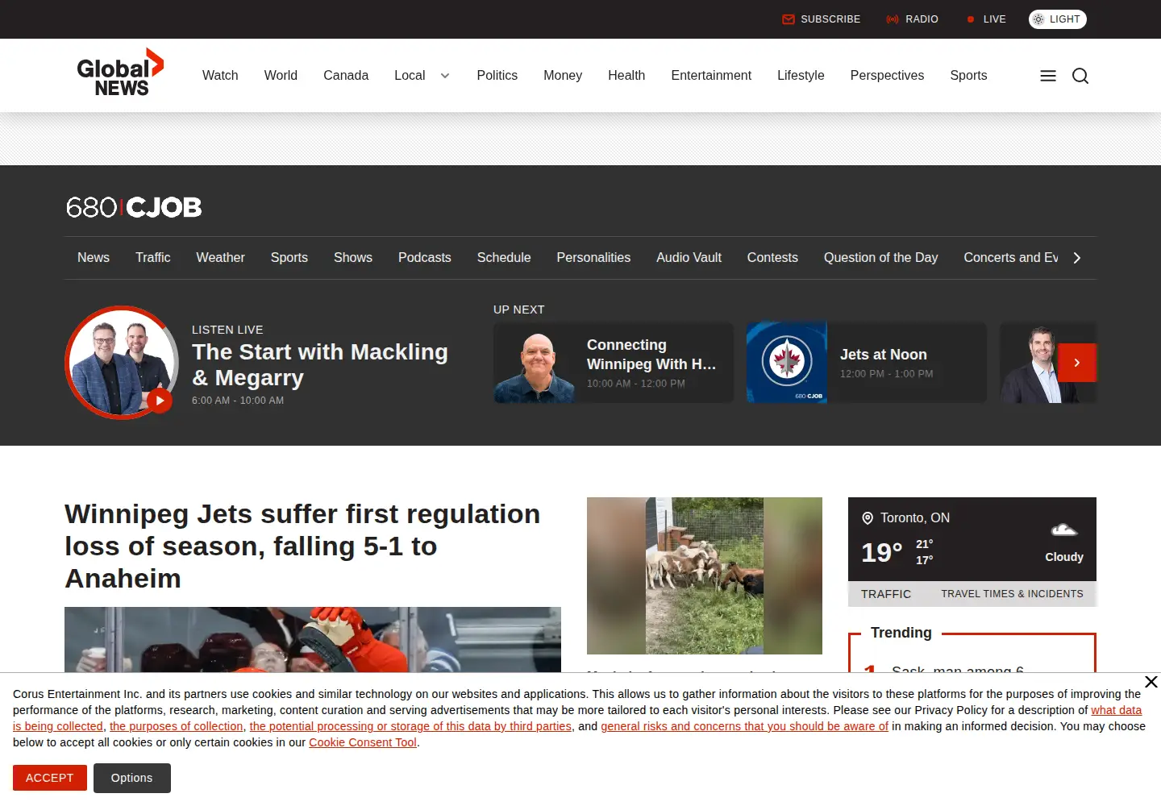This screenshot has width=1161, height=806.
Task: Open the Entertainment menu item
Action: [x=711, y=75]
